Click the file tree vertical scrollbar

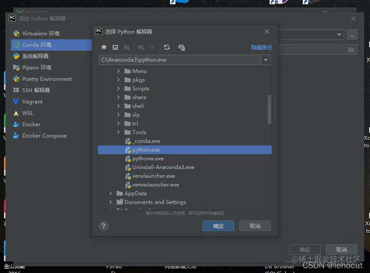pyautogui.click(x=269, y=110)
